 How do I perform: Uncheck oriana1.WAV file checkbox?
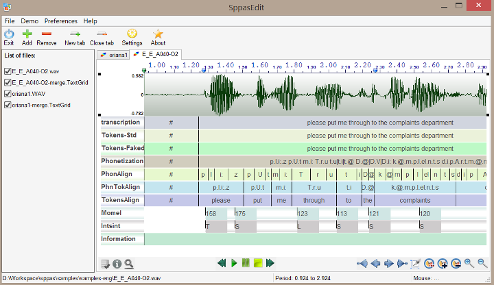(8, 94)
